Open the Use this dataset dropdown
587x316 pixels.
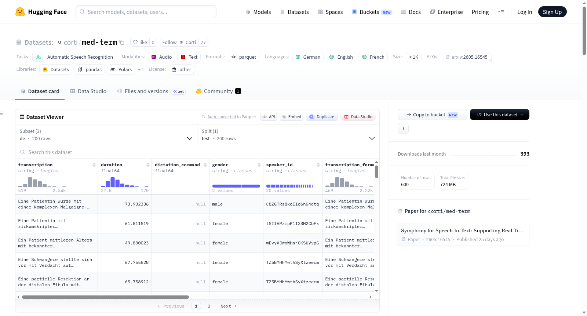(500, 115)
